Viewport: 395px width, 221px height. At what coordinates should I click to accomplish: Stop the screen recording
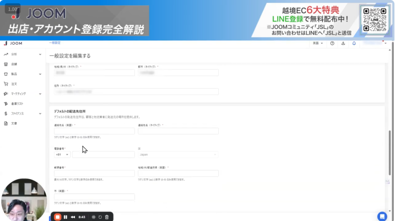coord(57,217)
